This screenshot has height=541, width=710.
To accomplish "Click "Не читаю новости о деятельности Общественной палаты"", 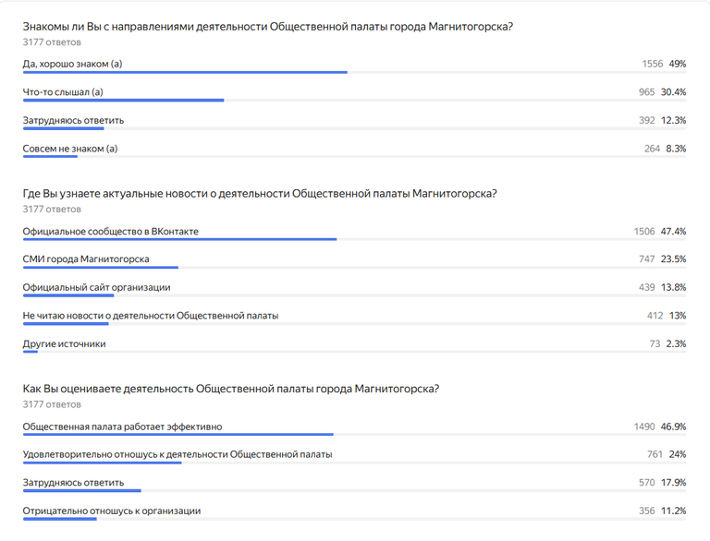I will click(151, 316).
